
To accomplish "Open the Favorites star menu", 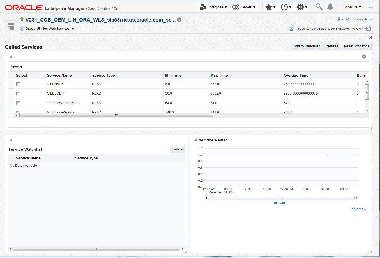I will tap(270, 7).
